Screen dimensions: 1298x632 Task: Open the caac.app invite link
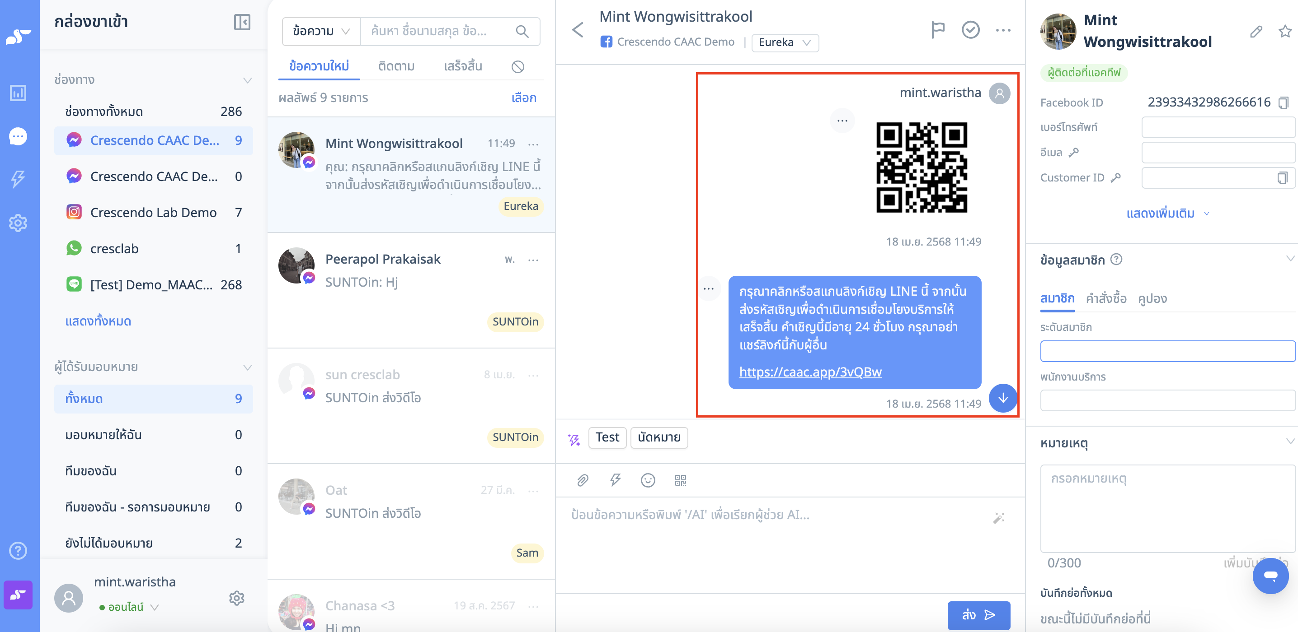(810, 372)
